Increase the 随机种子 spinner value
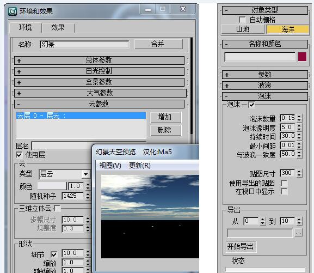 click(x=88, y=194)
